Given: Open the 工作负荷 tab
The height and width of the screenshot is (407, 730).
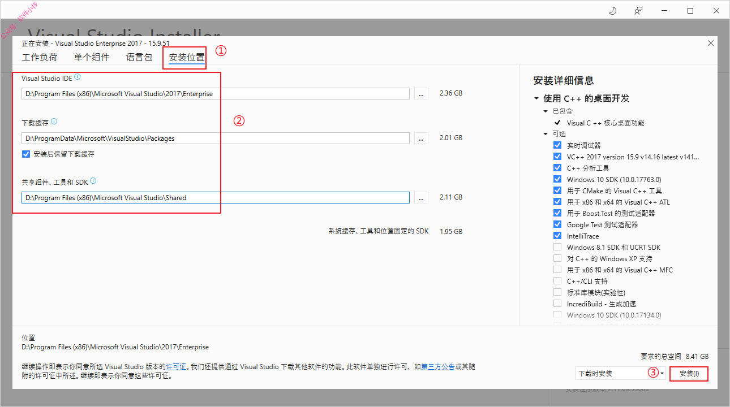Looking at the screenshot, I should point(40,57).
